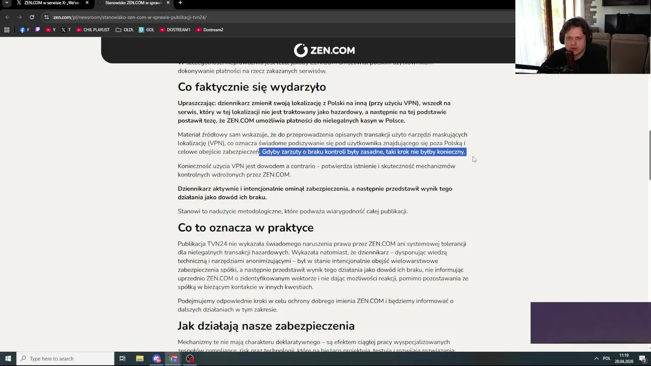The image size is (651, 366).
Task: Click the ZEN.COM logo in page header
Action: [324, 50]
